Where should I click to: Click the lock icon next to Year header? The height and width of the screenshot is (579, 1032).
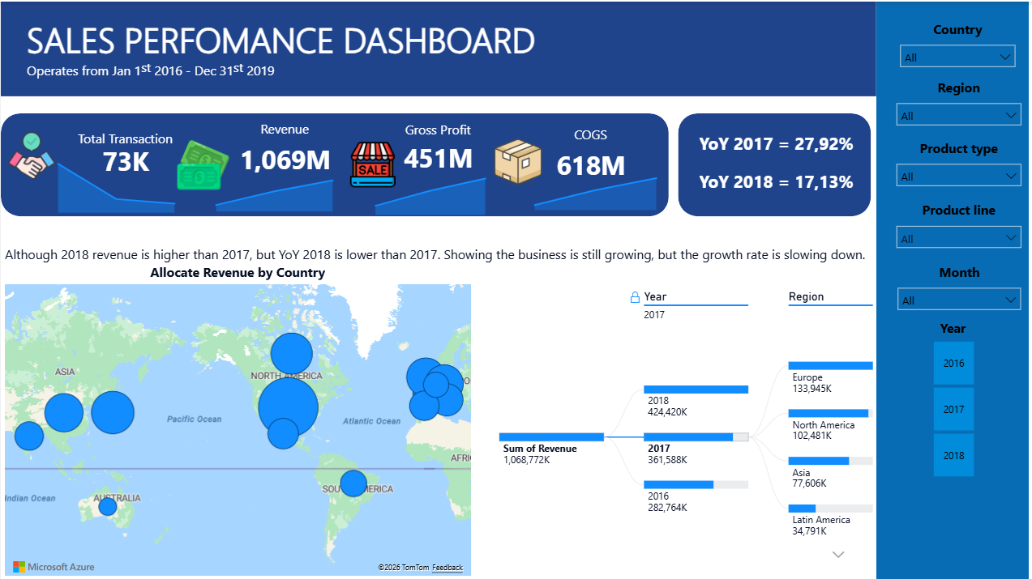634,296
